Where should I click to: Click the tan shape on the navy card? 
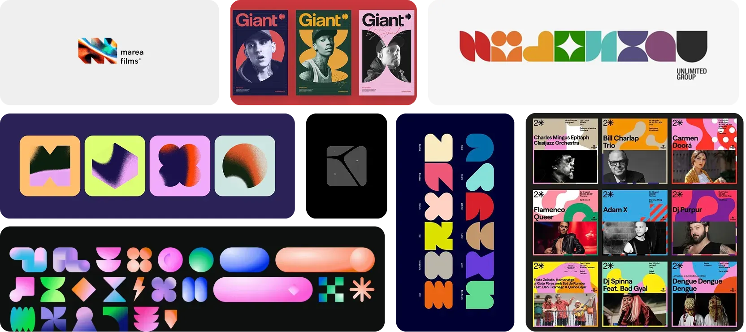coord(480,236)
